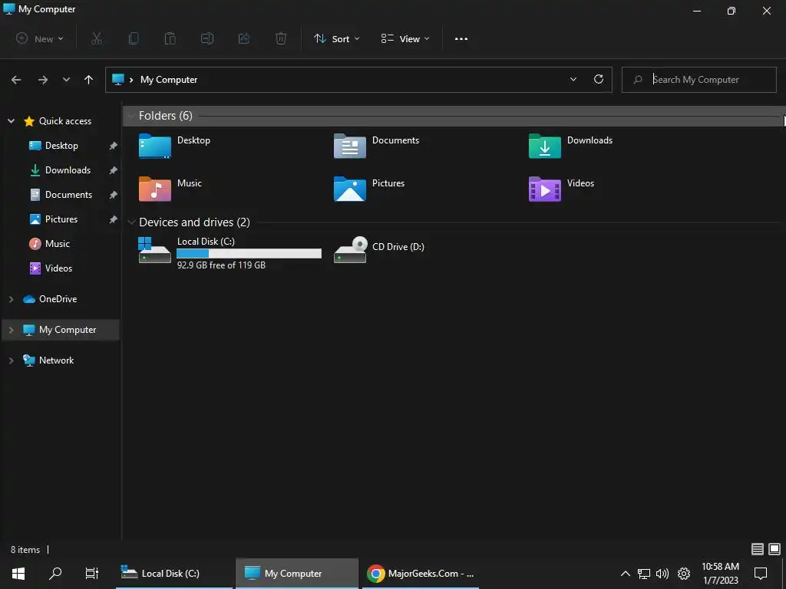Screen dimensions: 786x589
Task: Click the settings gear tray icon
Action: [684, 574]
